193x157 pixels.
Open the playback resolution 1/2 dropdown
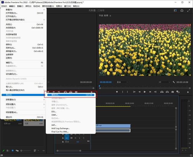164,82
